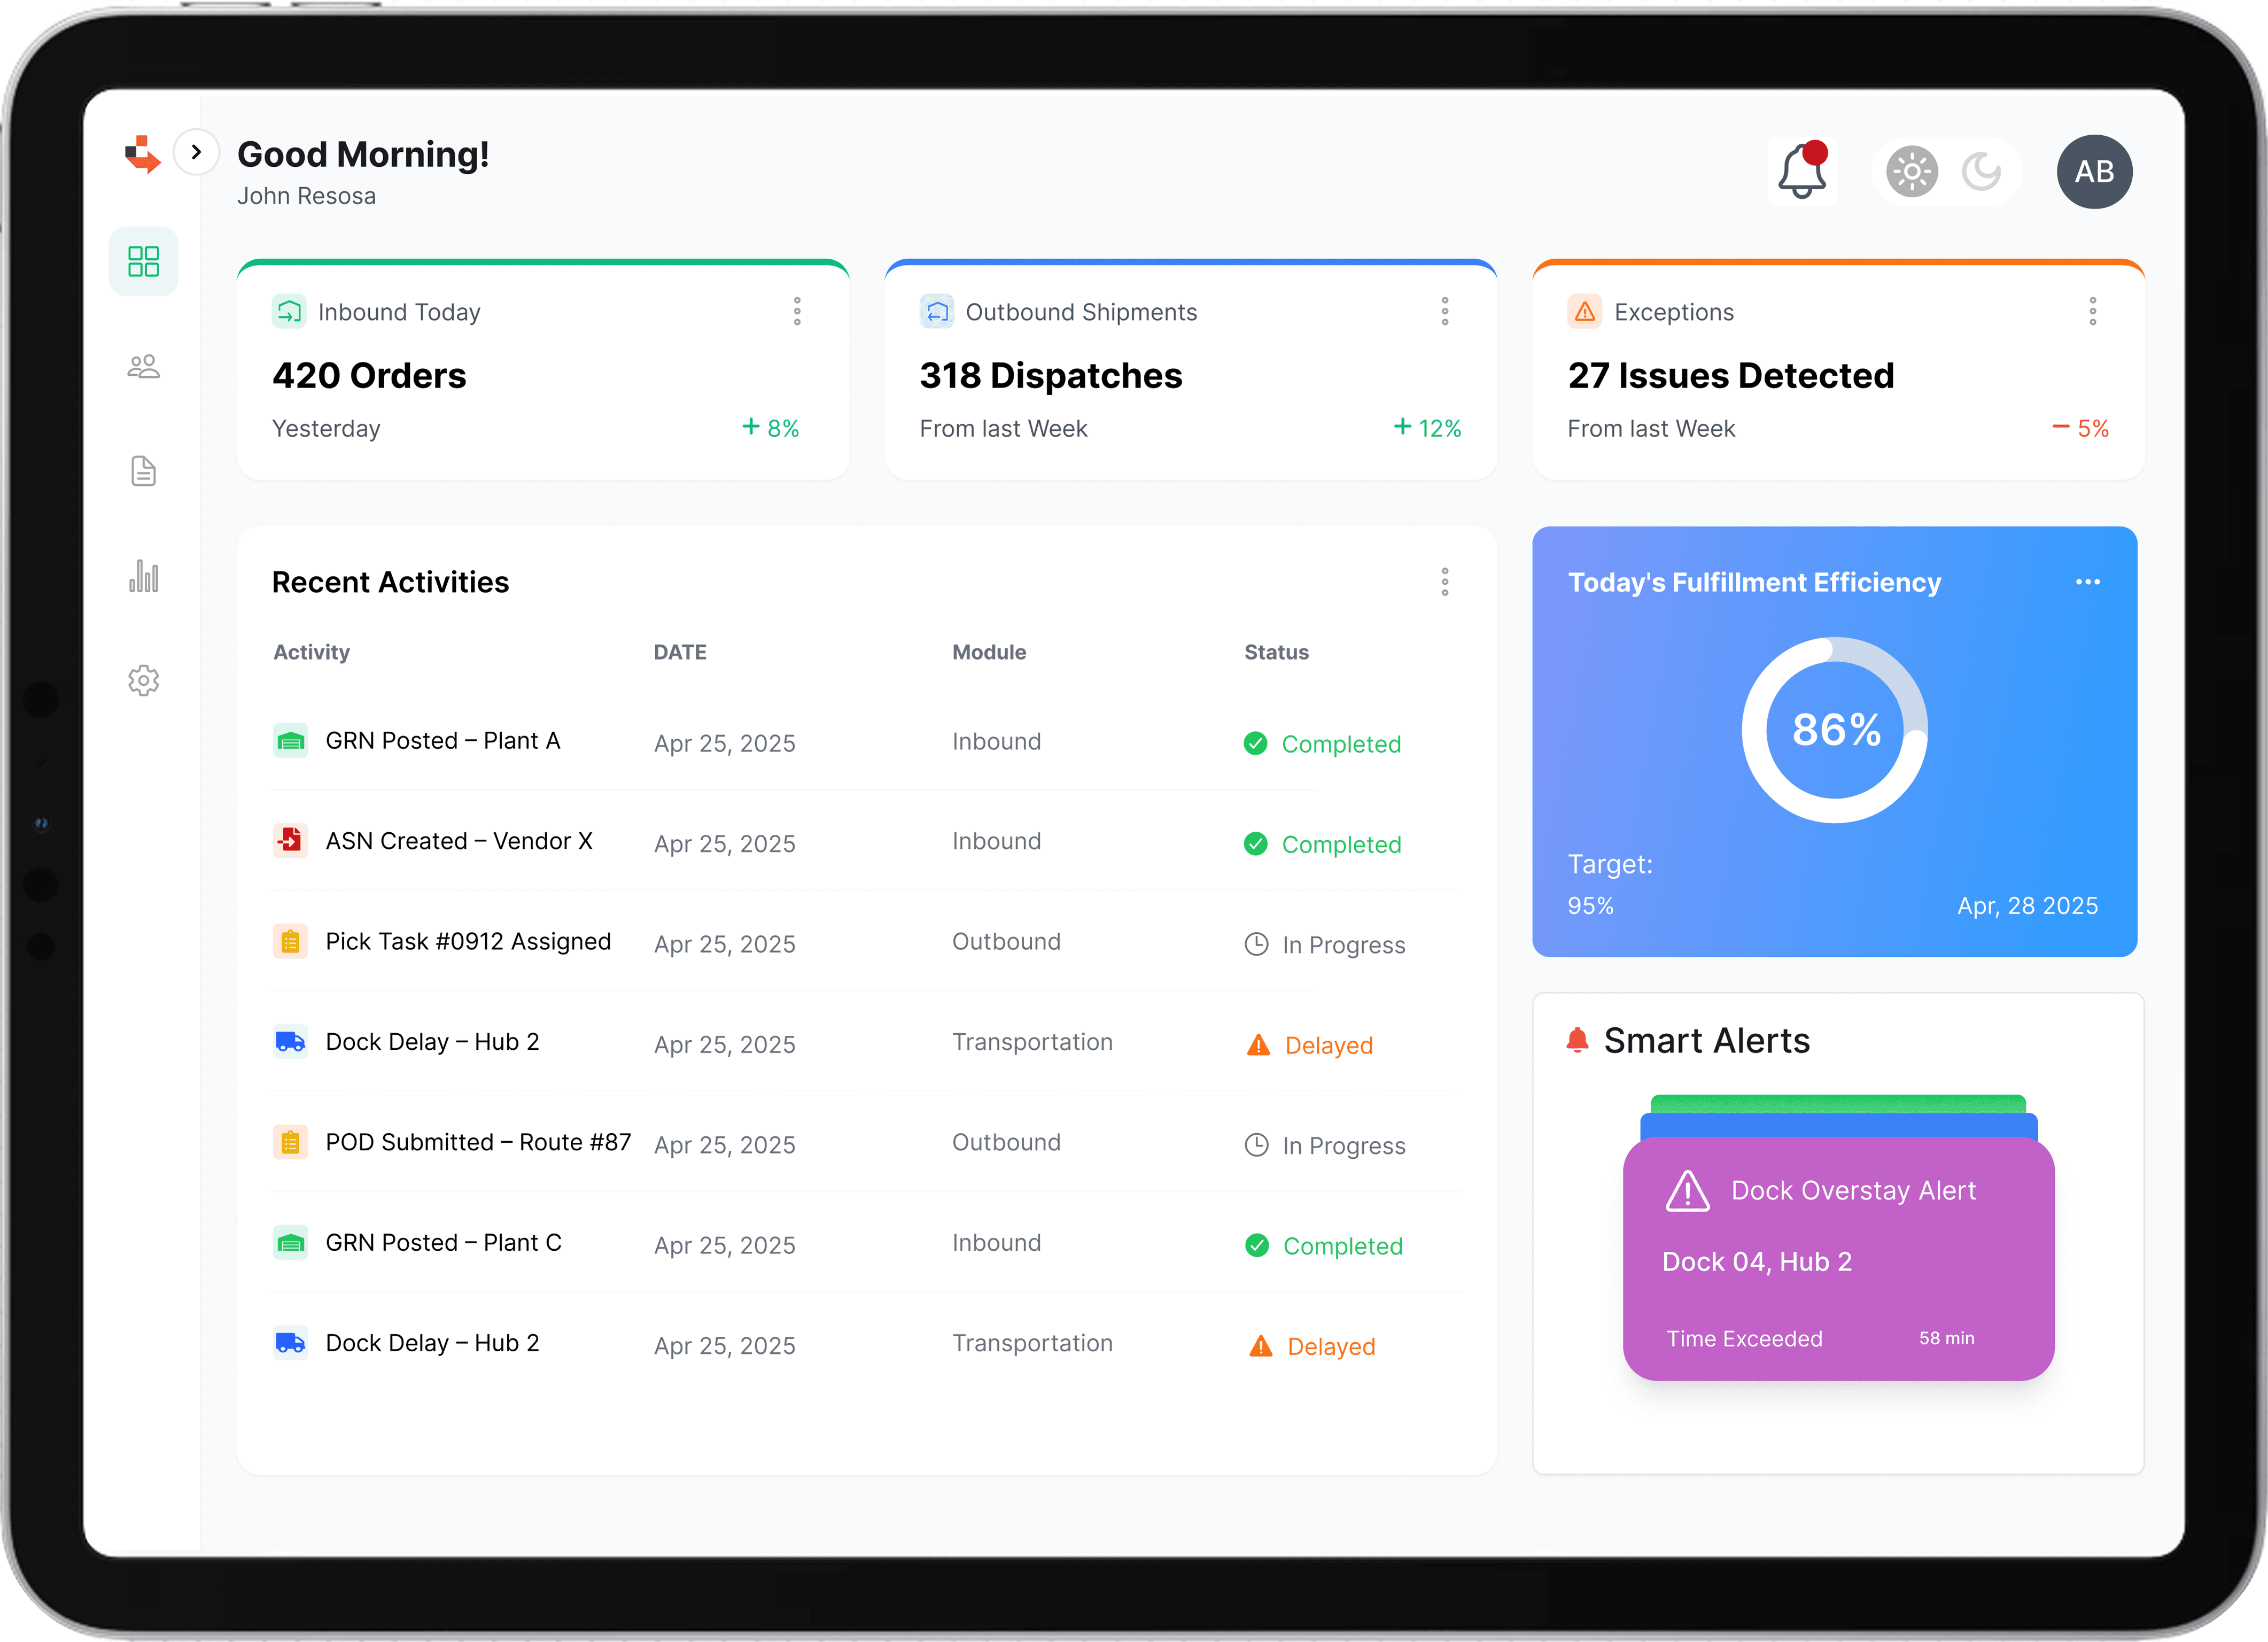Open the Exceptions card kebab menu
This screenshot has width=2268, height=1642.
(2092, 311)
